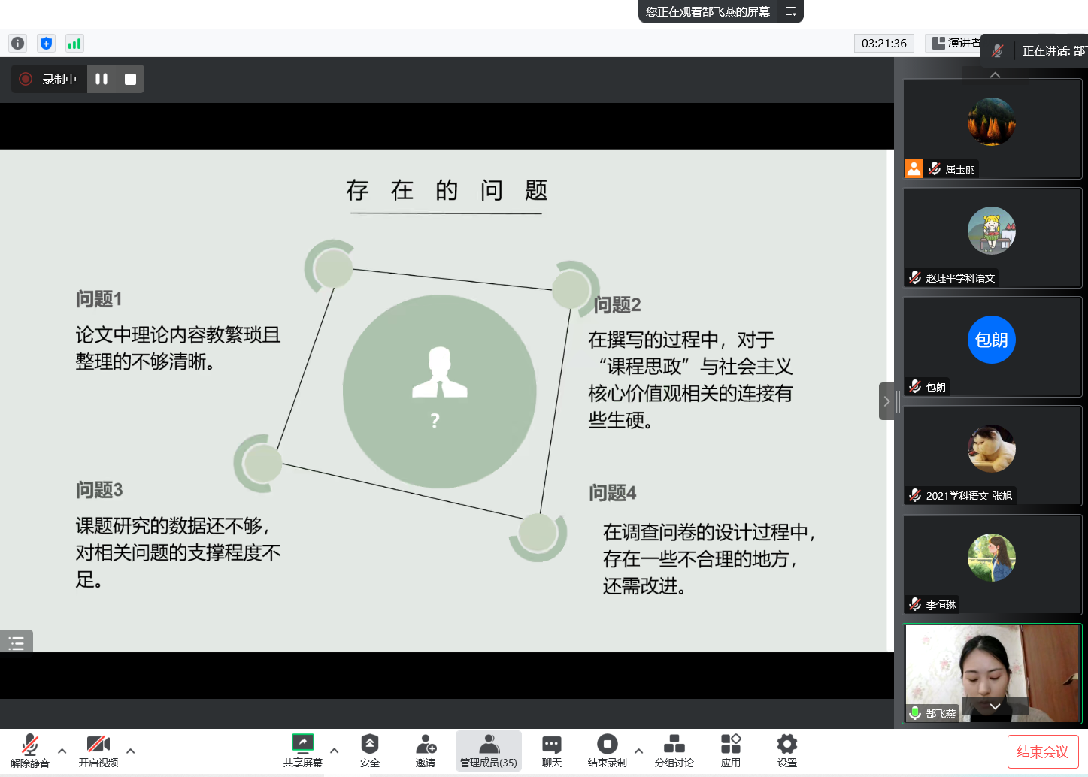Select 包朗 participant thumbnail
This screenshot has width=1088, height=777.
click(x=991, y=346)
